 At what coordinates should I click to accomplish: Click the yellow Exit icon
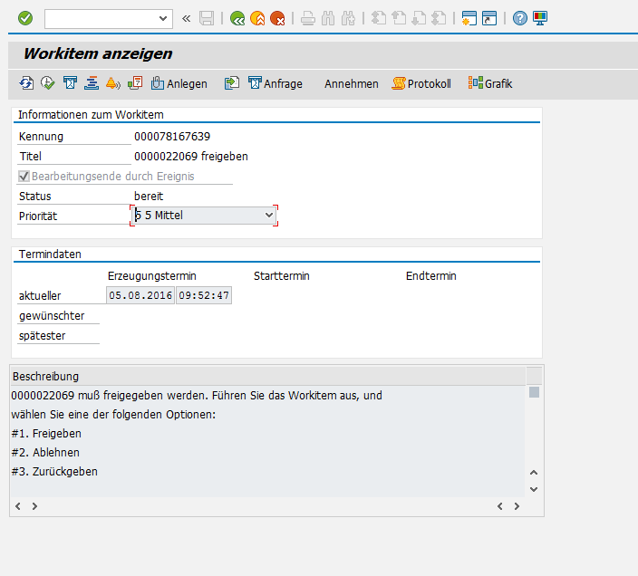pyautogui.click(x=257, y=17)
